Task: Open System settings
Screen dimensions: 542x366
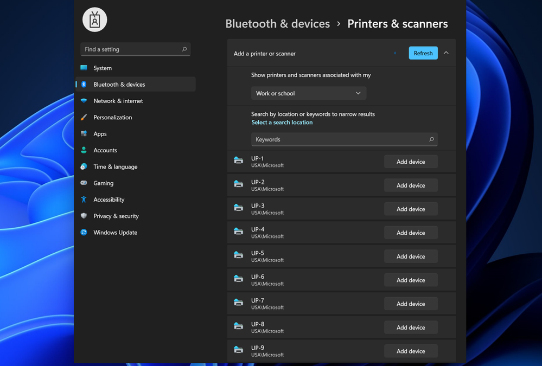Action: (136, 68)
